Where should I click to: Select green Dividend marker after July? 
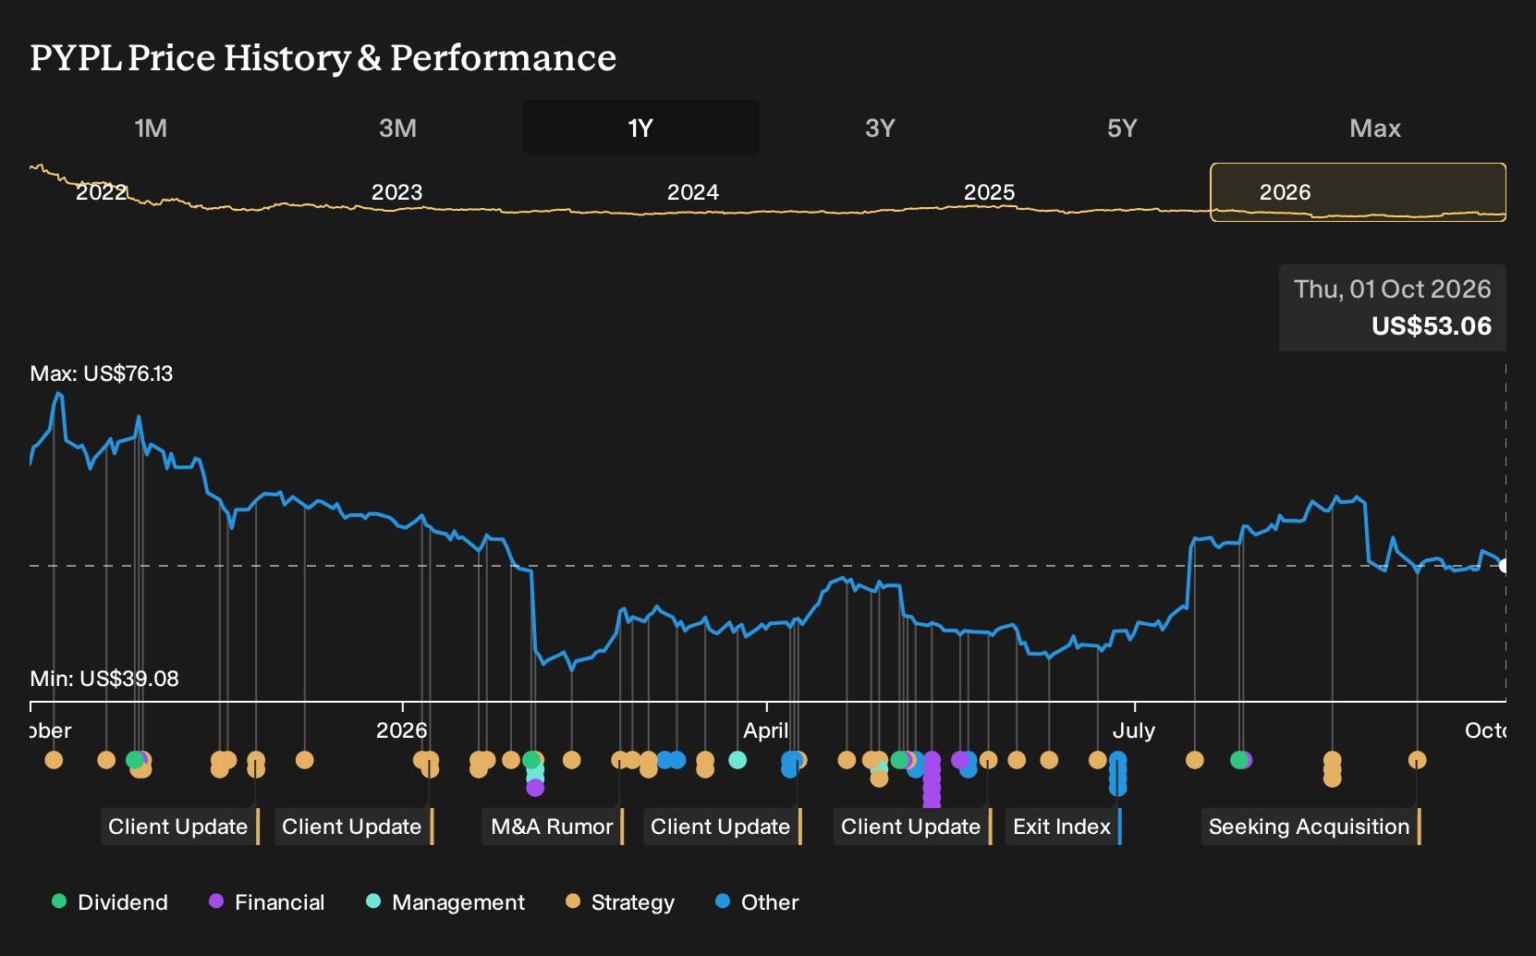[1239, 760]
